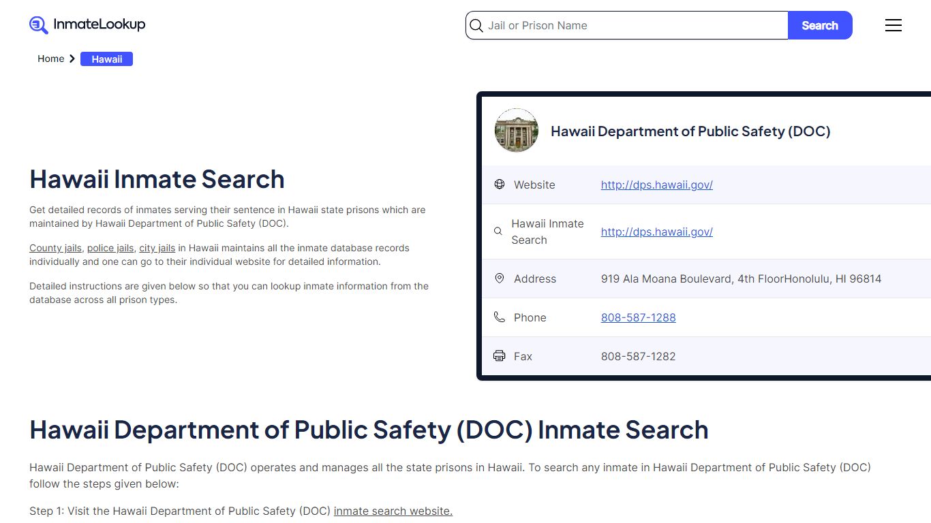This screenshot has height=523, width=931.
Task: Click the magnifier icon in search box
Action: pos(476,26)
